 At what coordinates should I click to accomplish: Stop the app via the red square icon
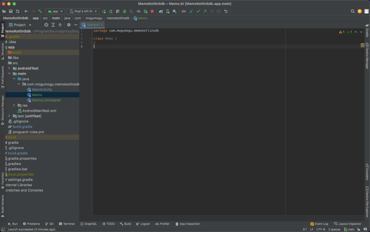tap(152, 11)
